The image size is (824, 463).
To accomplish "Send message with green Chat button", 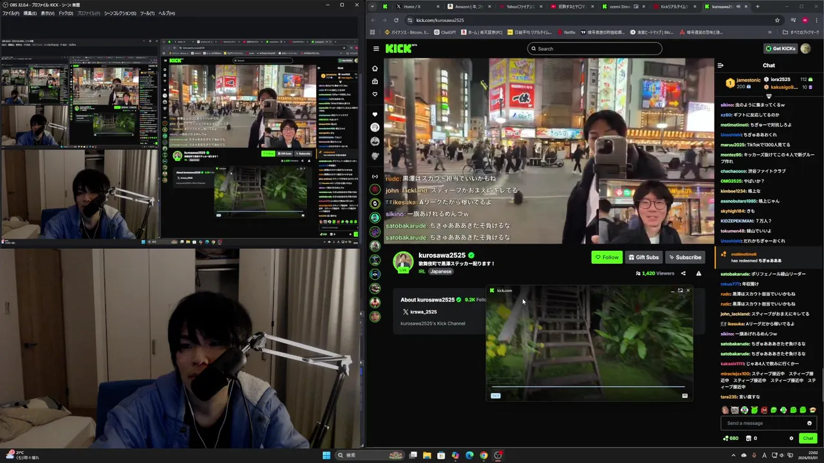I will pos(808,439).
